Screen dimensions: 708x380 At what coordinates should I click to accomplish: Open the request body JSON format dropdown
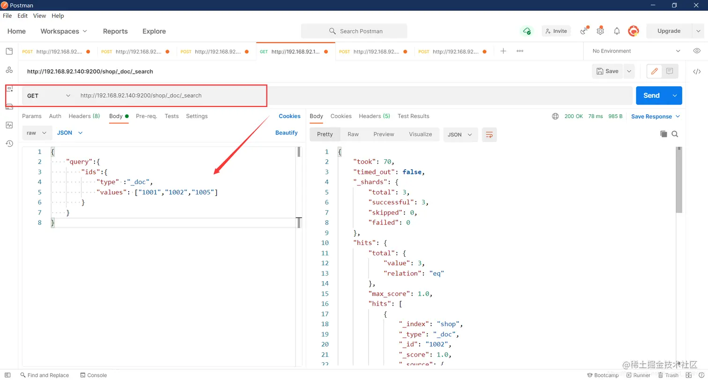tap(70, 133)
